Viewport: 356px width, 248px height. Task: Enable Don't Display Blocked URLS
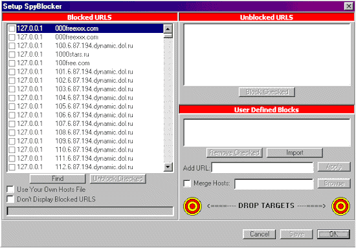[x=10, y=199]
